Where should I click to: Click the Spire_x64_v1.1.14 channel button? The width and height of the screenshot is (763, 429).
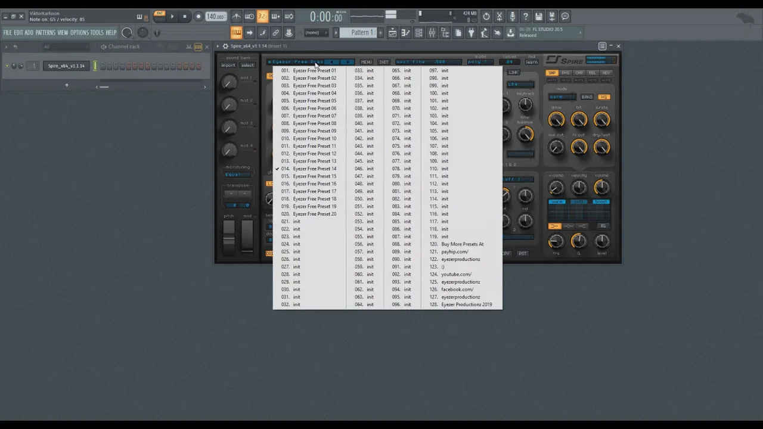pos(66,66)
